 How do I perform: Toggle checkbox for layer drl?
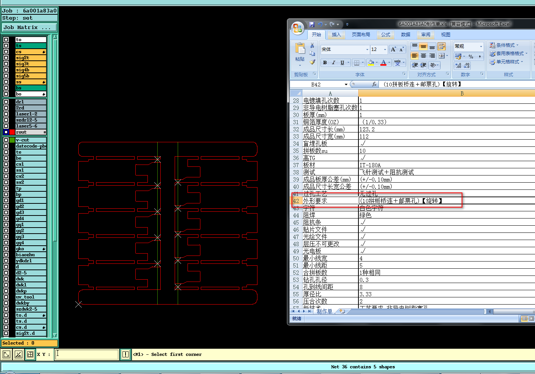6,102
